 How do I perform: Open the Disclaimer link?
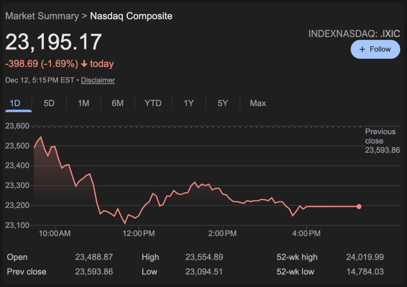click(98, 80)
